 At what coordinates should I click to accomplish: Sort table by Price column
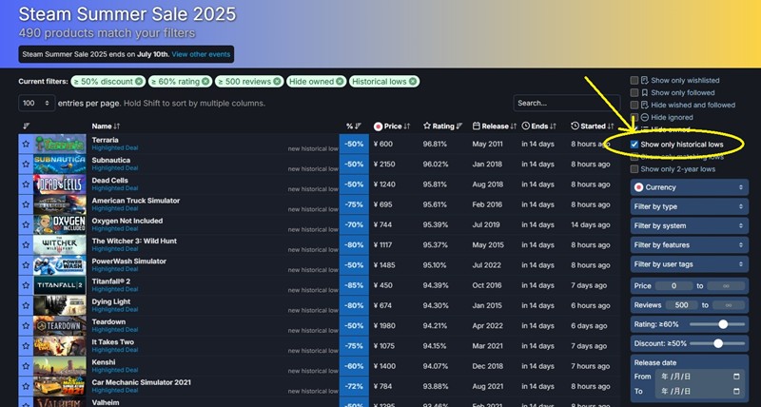click(392, 126)
